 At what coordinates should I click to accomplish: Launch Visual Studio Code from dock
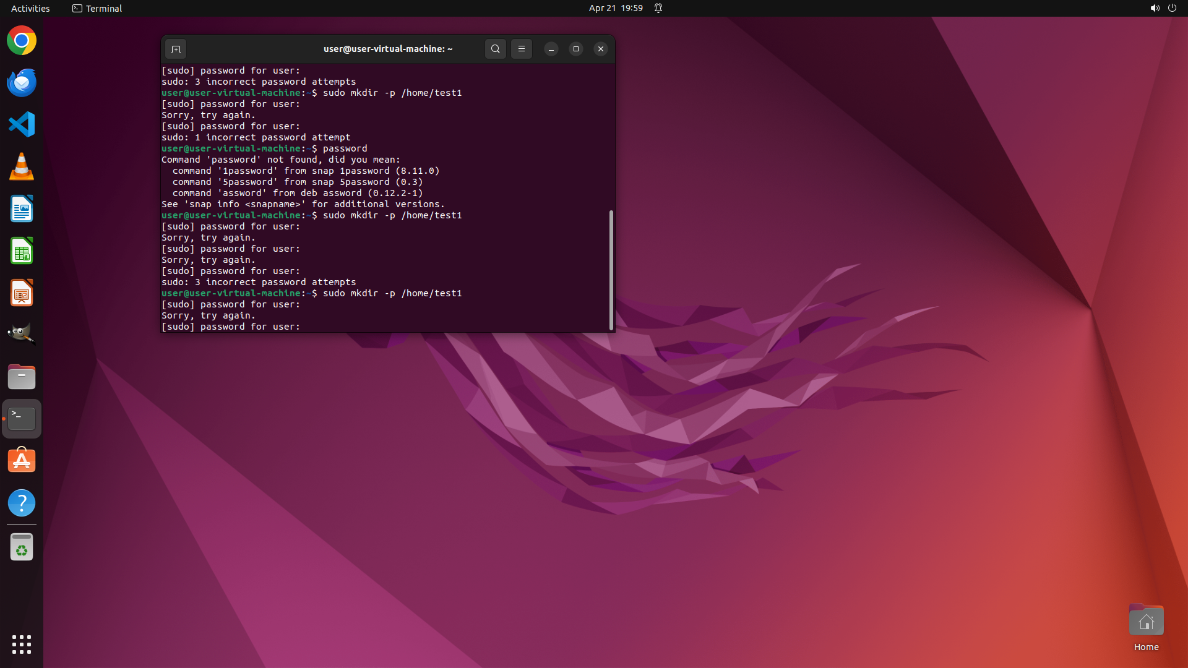pos(22,125)
